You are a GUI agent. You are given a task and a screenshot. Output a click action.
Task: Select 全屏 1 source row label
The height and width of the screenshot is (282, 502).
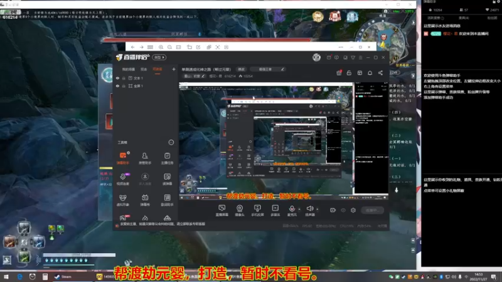click(138, 86)
